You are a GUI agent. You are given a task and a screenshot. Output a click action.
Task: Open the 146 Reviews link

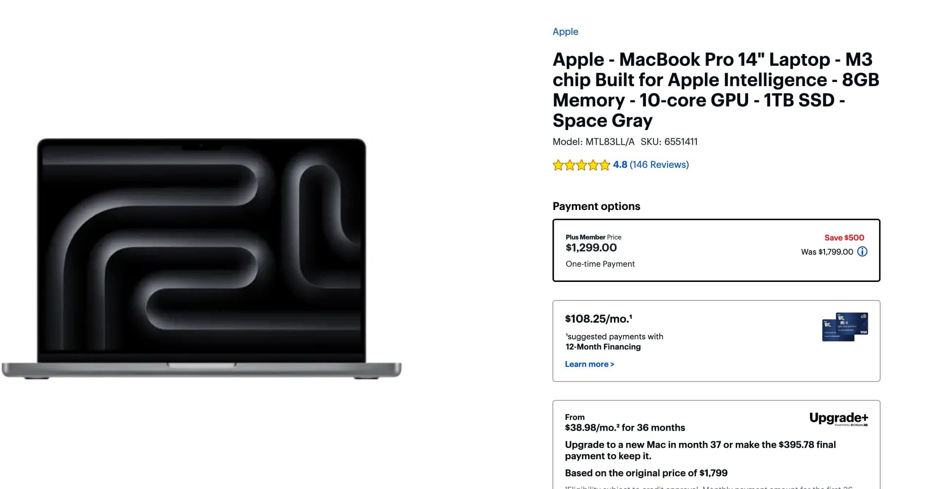pos(659,165)
